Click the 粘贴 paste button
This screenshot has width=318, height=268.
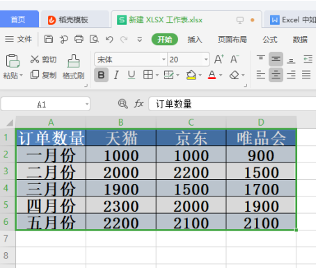[13, 67]
